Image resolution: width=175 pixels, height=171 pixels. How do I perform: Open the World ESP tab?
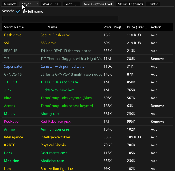click(51, 4)
